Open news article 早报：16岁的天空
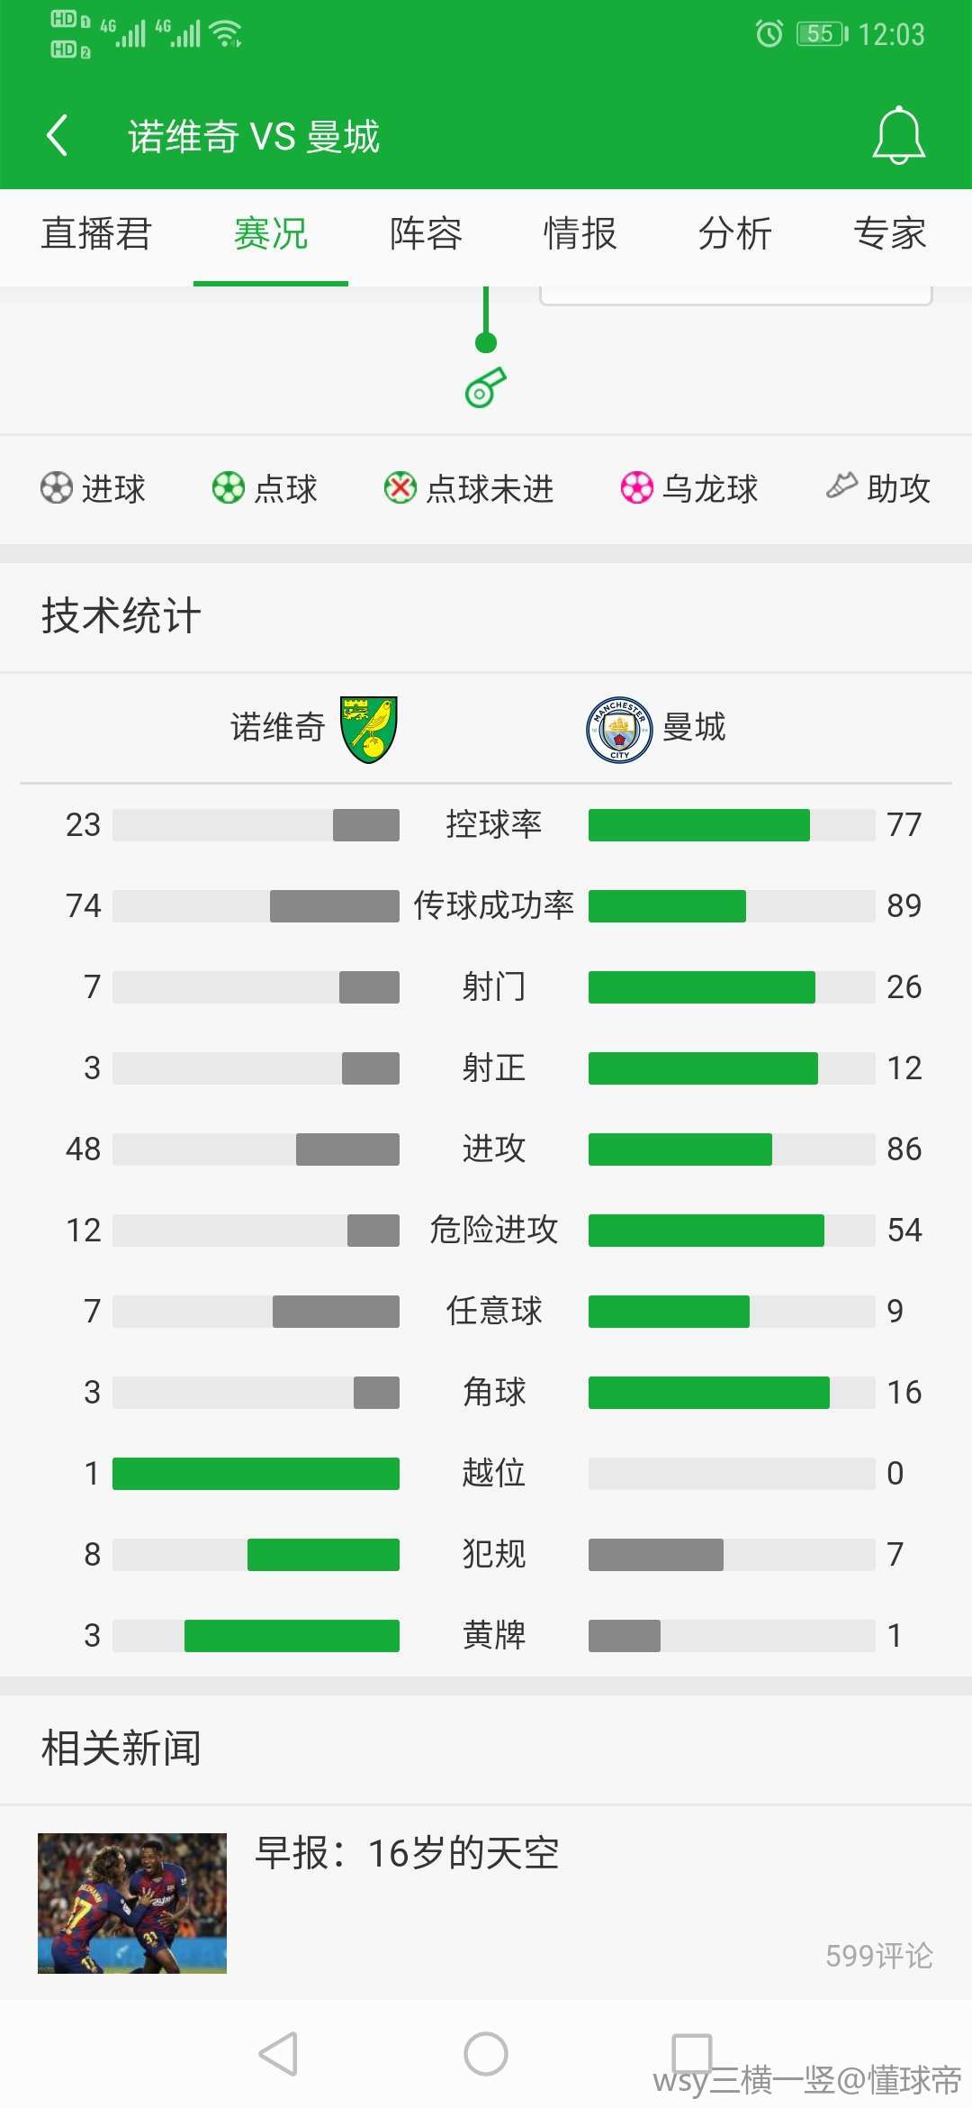Screen dimensions: 972x2108 pos(408,1853)
